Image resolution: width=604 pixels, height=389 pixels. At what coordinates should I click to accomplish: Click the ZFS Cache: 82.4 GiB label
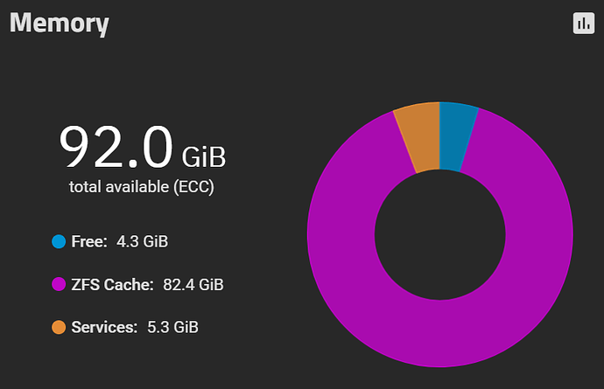point(147,285)
